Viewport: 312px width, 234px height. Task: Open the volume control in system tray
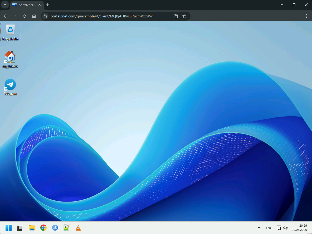[x=285, y=228]
